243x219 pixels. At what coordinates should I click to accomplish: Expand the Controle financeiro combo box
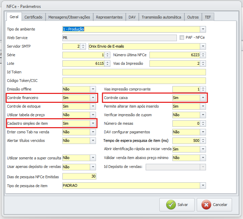click(x=93, y=98)
